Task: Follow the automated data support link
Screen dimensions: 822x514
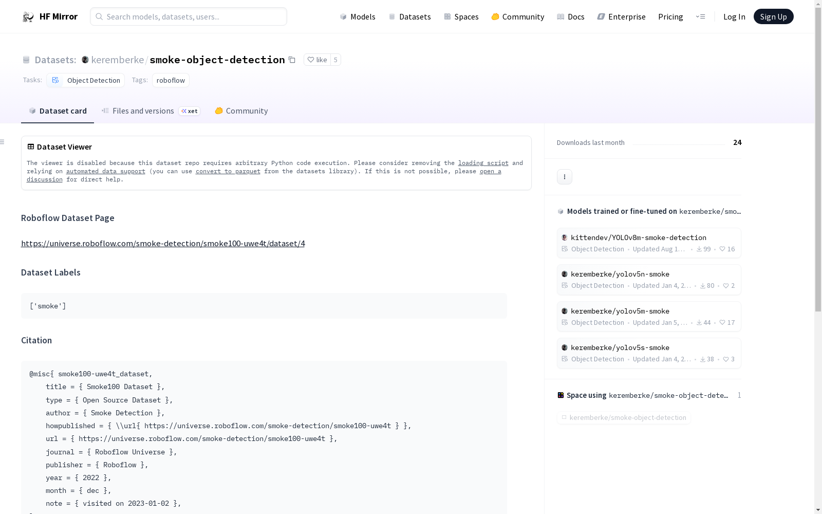Action: [x=106, y=171]
